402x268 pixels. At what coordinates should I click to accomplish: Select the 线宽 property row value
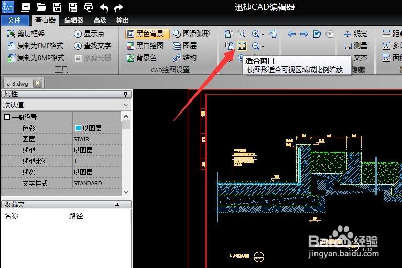[97, 172]
